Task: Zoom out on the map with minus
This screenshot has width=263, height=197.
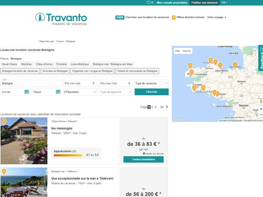Action: 261,114
